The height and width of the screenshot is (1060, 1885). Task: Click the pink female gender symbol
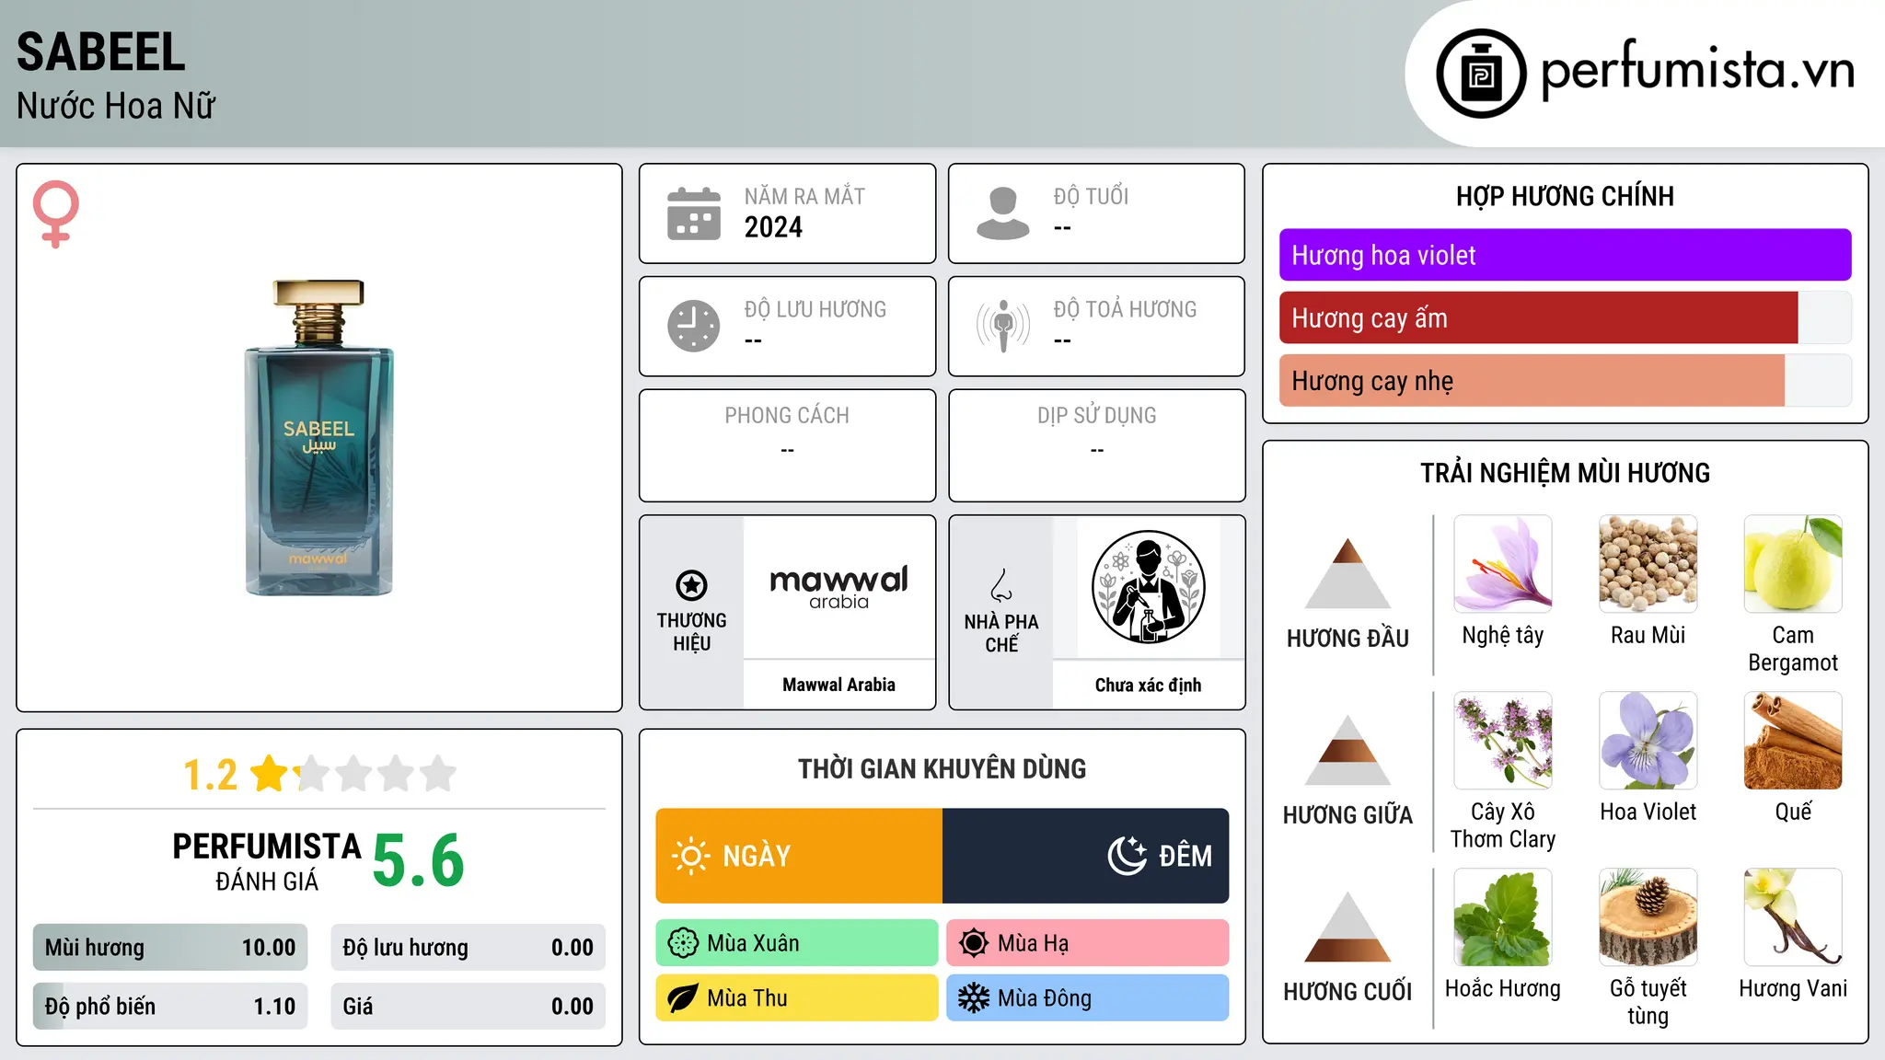click(x=56, y=213)
